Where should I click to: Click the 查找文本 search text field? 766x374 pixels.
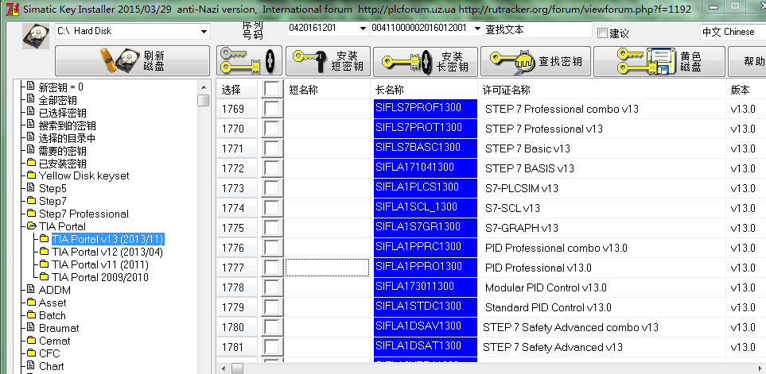click(x=538, y=29)
